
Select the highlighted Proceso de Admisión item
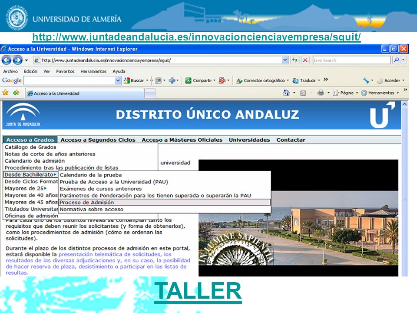[x=165, y=203]
